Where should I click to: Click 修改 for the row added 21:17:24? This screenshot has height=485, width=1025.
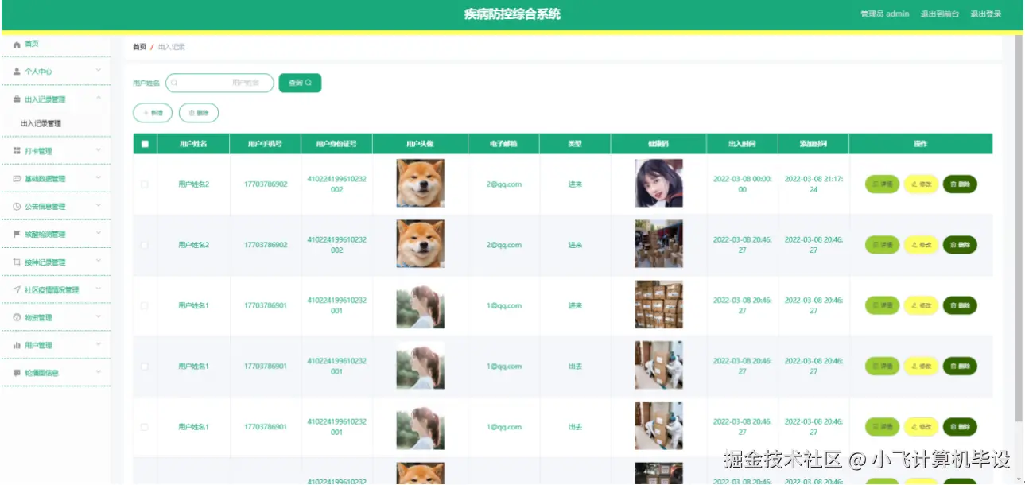[x=921, y=184]
